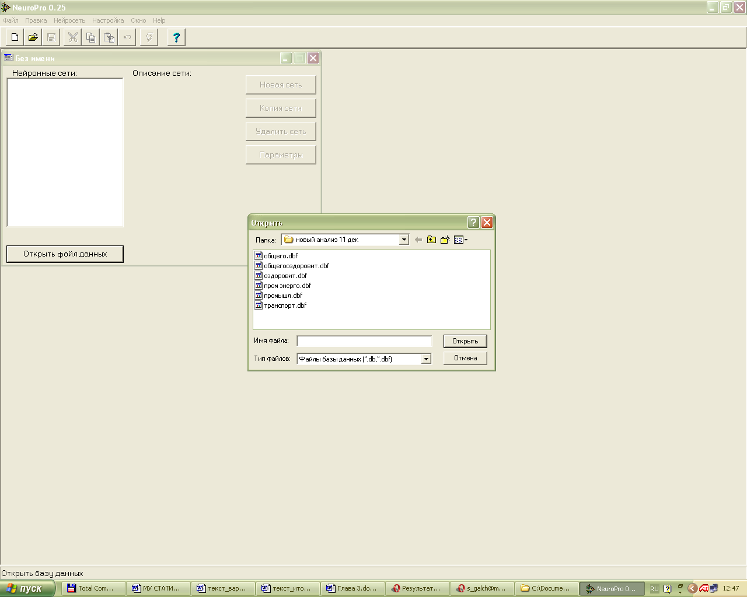
Task: Click the dialog's question mark help button
Action: pos(473,223)
